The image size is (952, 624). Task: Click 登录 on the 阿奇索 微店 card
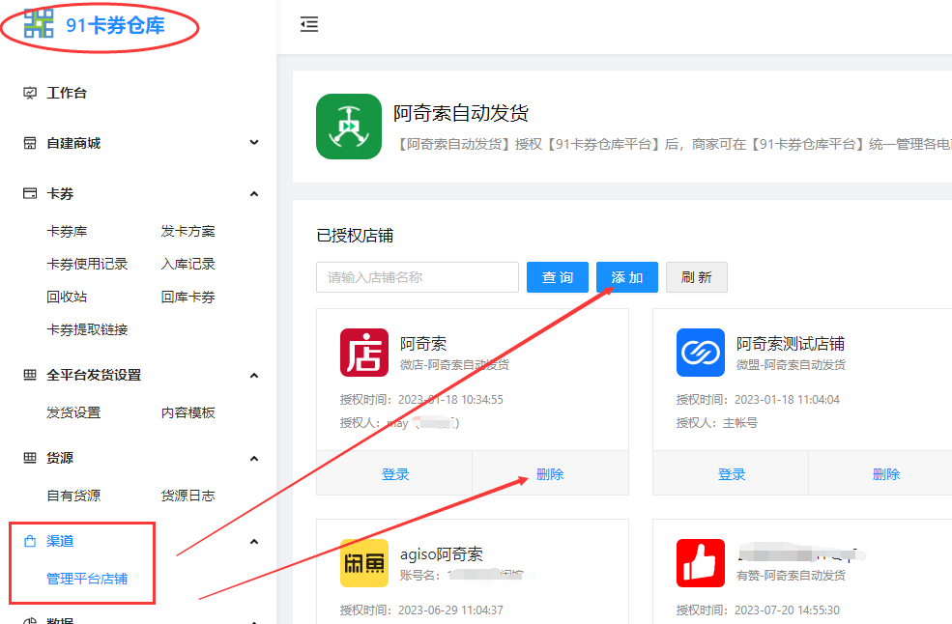394,474
